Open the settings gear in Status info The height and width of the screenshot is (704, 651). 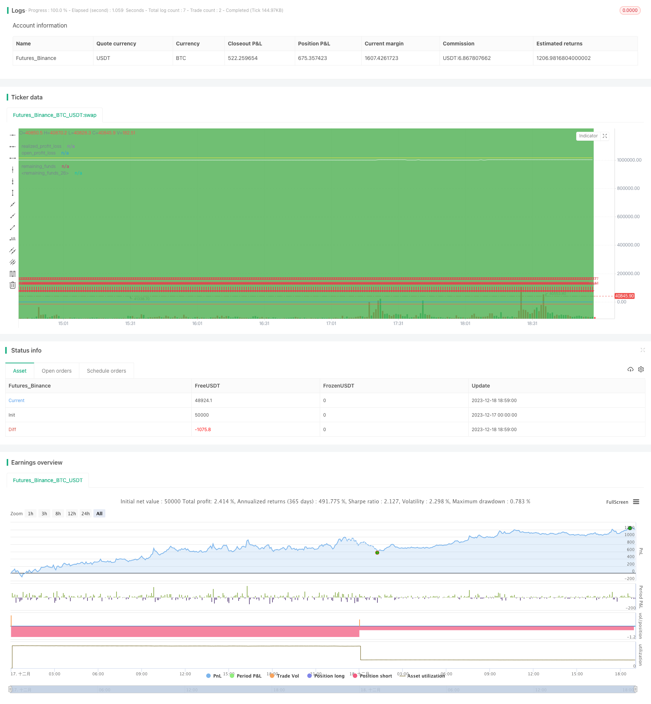pos(641,369)
